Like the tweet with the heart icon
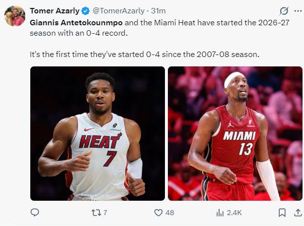 coord(158,213)
